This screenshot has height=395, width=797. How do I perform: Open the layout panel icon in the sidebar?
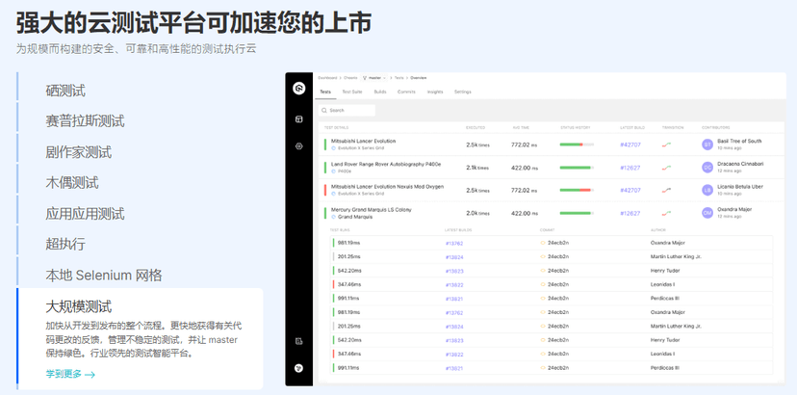coord(298,119)
